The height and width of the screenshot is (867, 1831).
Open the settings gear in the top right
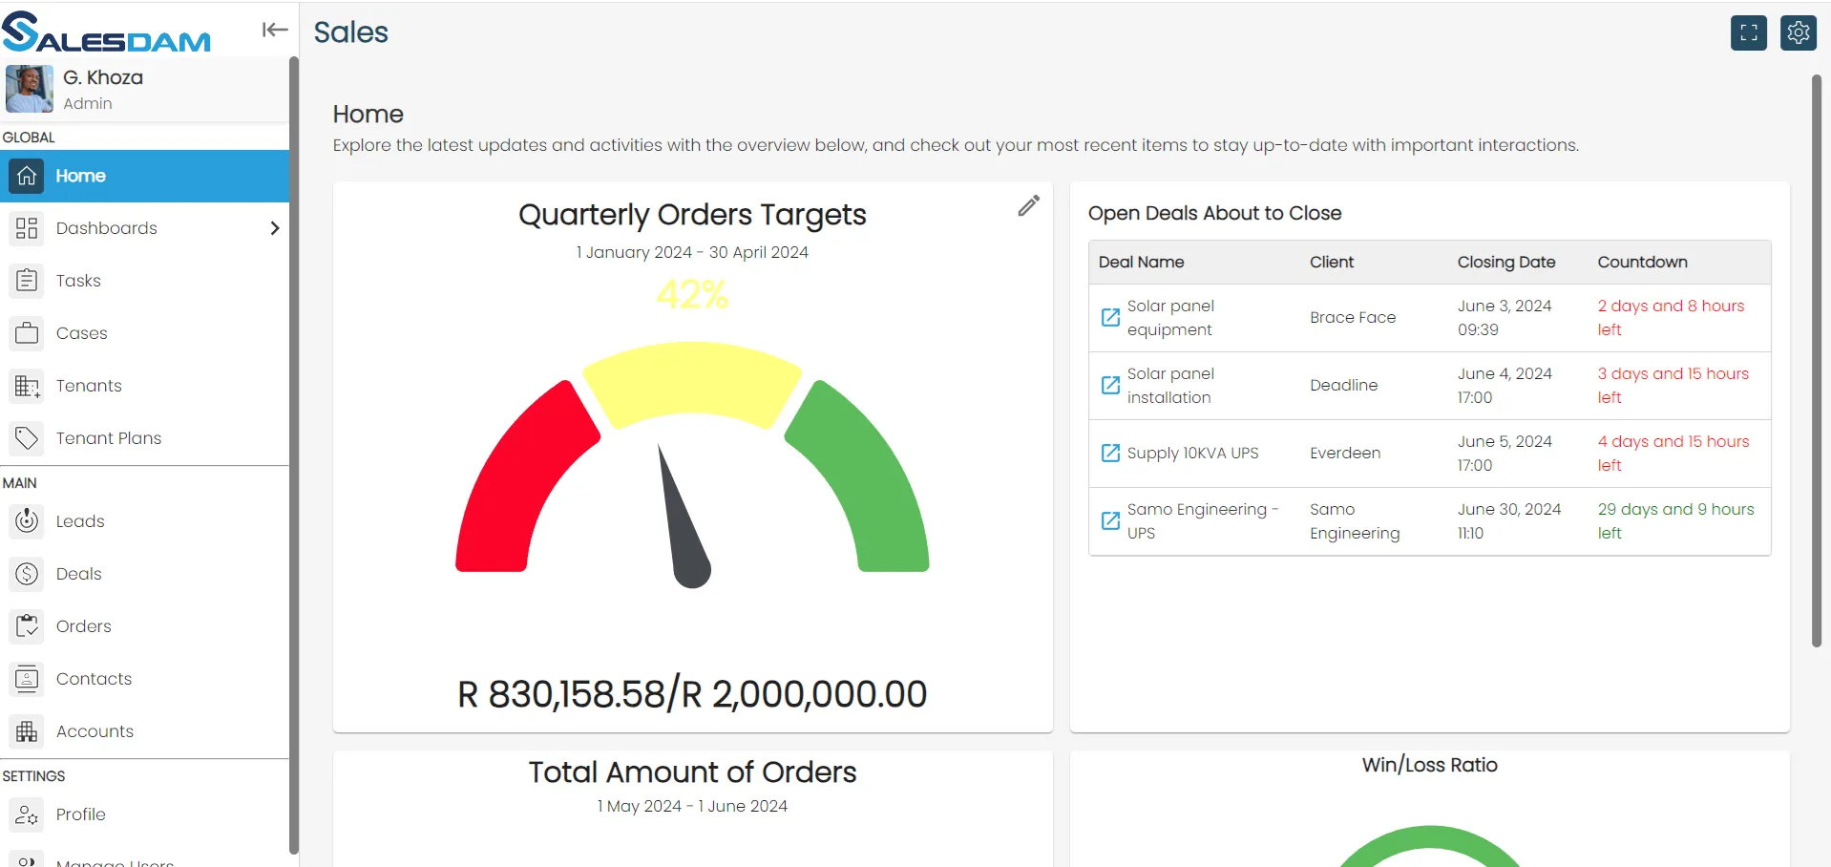(1799, 32)
